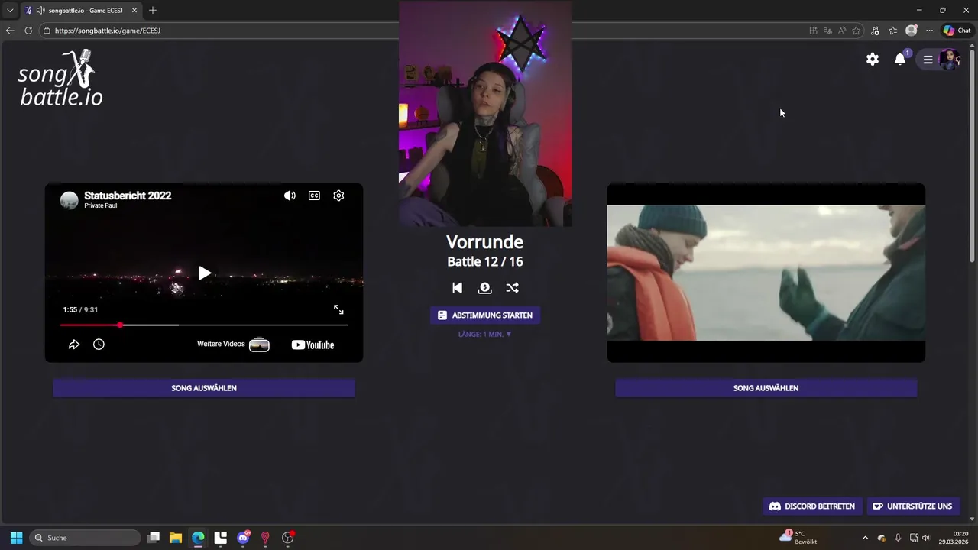Open the Statusbericht 2022 title link
The height and width of the screenshot is (550, 978).
128,196
